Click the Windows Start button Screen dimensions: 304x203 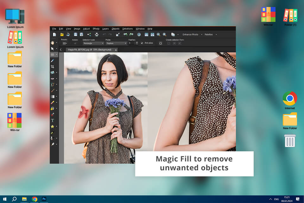point(5,199)
